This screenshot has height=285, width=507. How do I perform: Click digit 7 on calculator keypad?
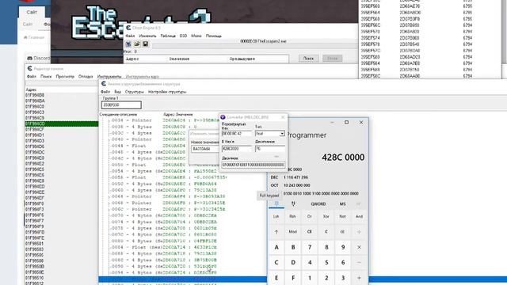(310, 247)
